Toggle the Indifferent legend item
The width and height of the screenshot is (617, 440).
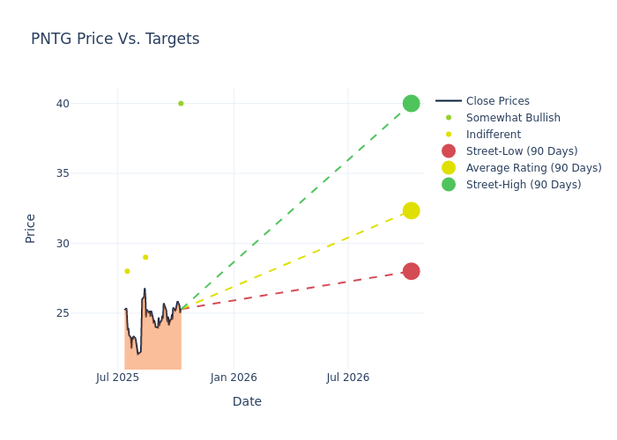(x=493, y=135)
